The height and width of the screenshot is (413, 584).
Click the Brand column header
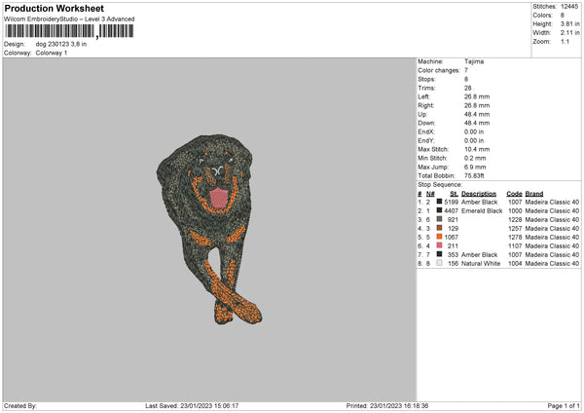point(534,194)
